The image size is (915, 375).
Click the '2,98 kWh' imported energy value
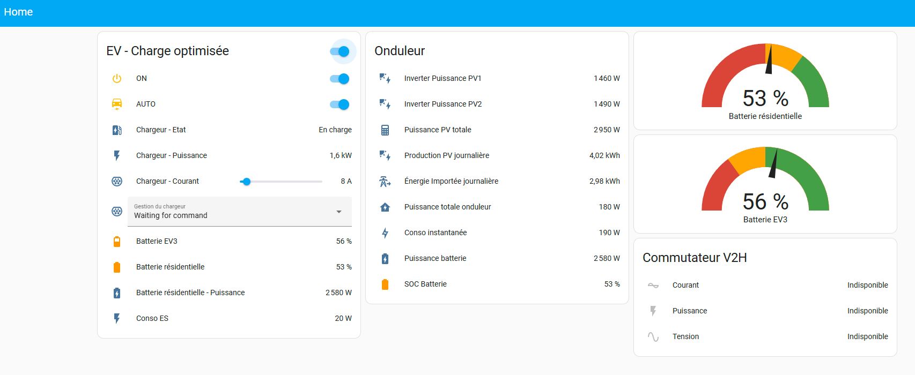coord(604,181)
